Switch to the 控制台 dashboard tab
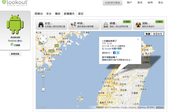Viewport: 171px width, 112px height. point(38,14)
